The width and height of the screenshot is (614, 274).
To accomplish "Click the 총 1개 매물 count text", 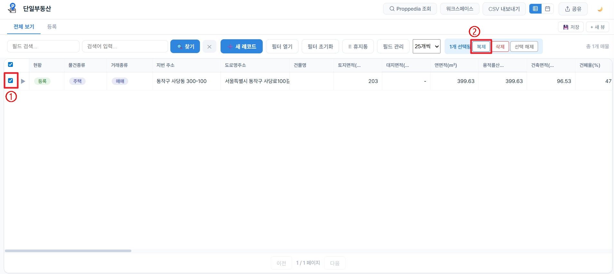I will [x=598, y=46].
